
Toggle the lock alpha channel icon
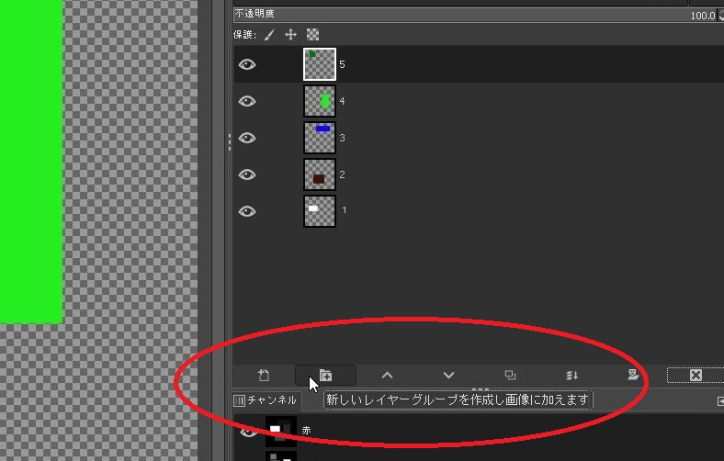tap(313, 35)
